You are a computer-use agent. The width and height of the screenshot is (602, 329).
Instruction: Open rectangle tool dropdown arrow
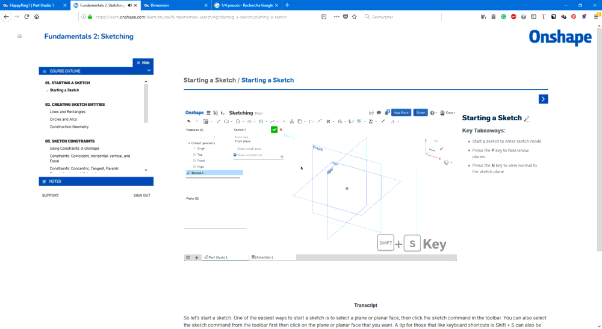click(232, 122)
